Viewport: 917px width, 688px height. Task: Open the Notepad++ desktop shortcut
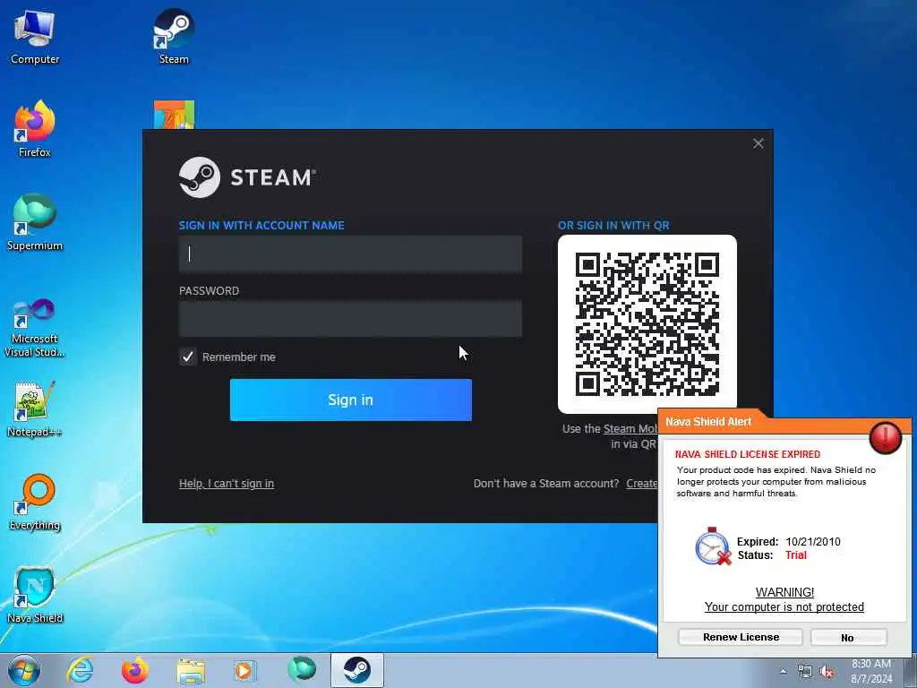pos(35,408)
